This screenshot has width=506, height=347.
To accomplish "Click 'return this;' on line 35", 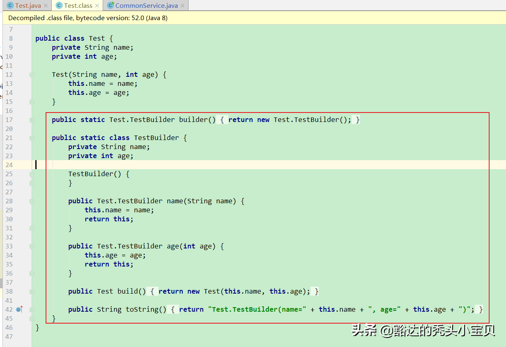I will tap(109, 264).
